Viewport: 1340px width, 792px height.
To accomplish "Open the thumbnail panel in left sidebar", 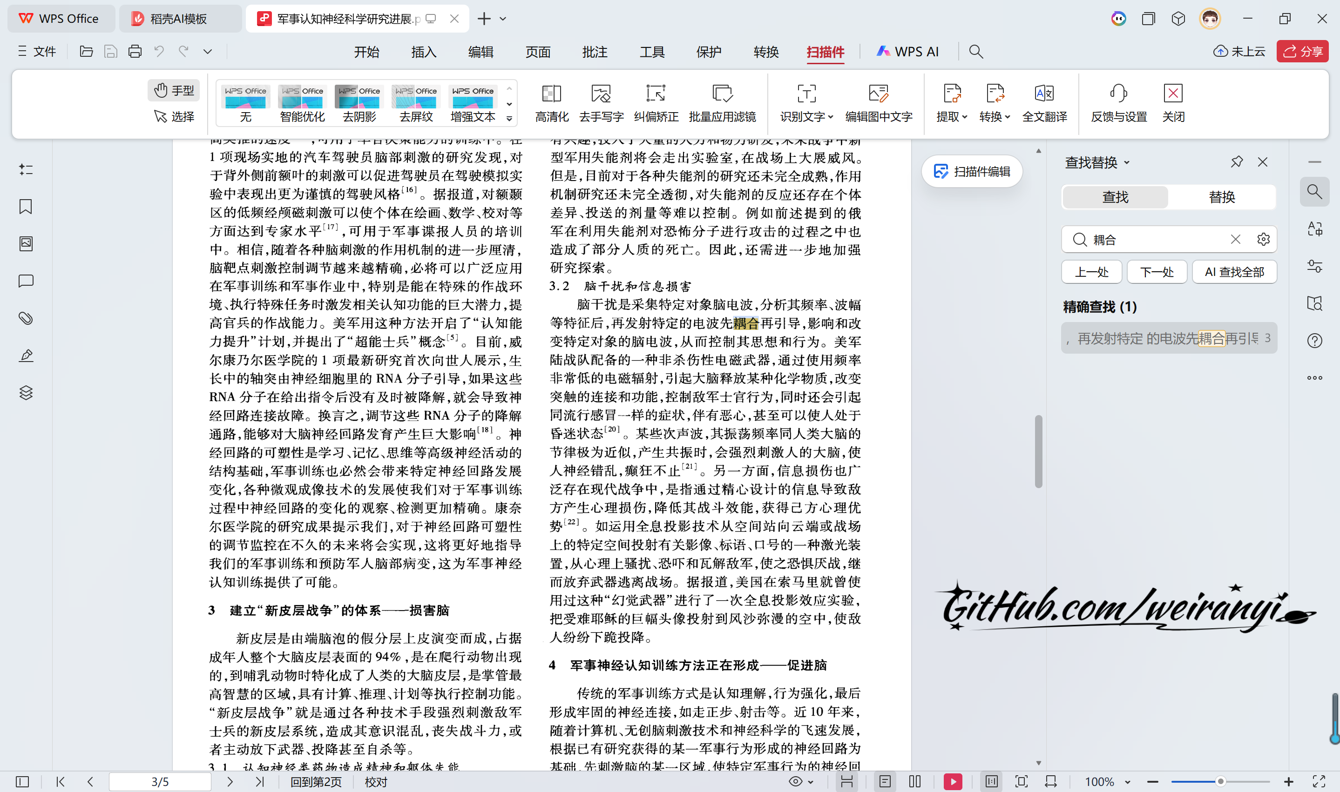I will coord(26,244).
